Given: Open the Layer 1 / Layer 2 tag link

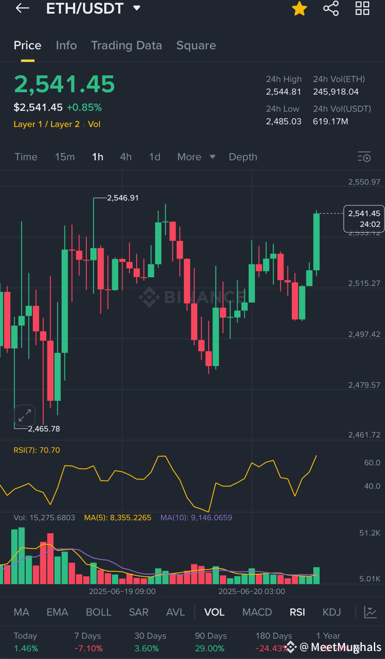Looking at the screenshot, I should point(46,124).
